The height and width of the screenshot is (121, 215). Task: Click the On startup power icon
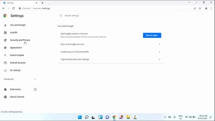(x=5, y=70)
